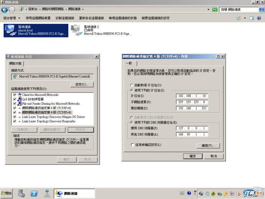This screenshot has width=265, height=199.
Task: Cancel the TCP/IPv4 dialog with 取消
Action: pos(214,156)
